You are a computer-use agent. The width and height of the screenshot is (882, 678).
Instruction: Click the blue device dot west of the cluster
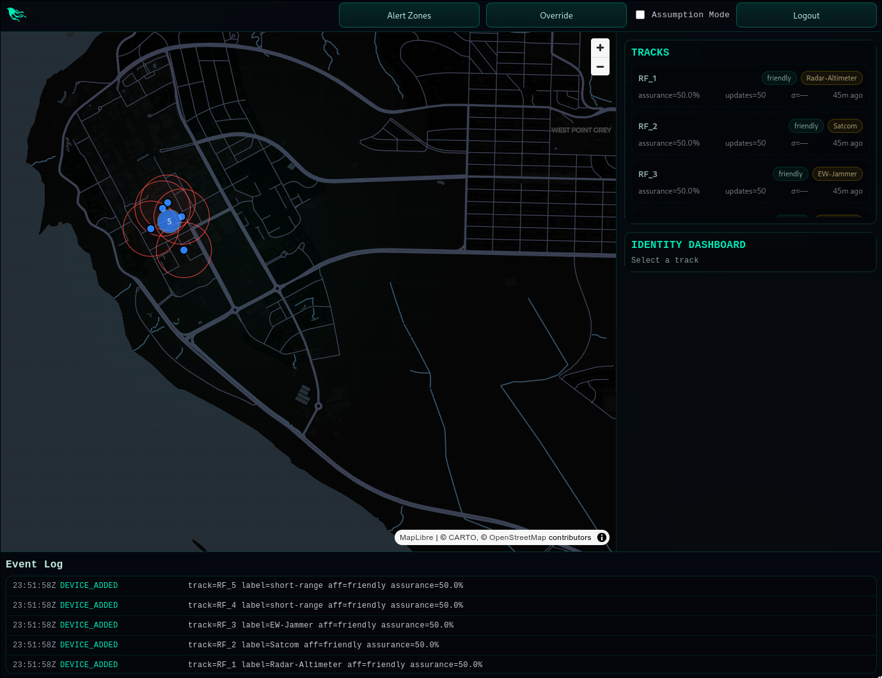(x=151, y=229)
